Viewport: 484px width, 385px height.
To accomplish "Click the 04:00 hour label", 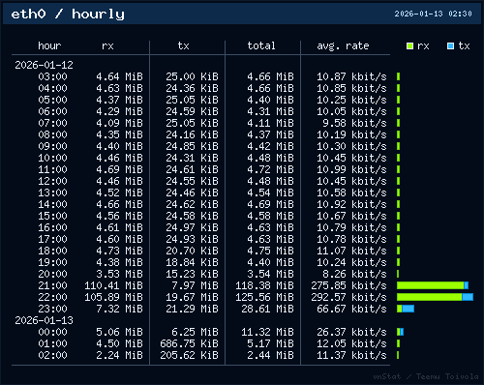I will pos(52,88).
